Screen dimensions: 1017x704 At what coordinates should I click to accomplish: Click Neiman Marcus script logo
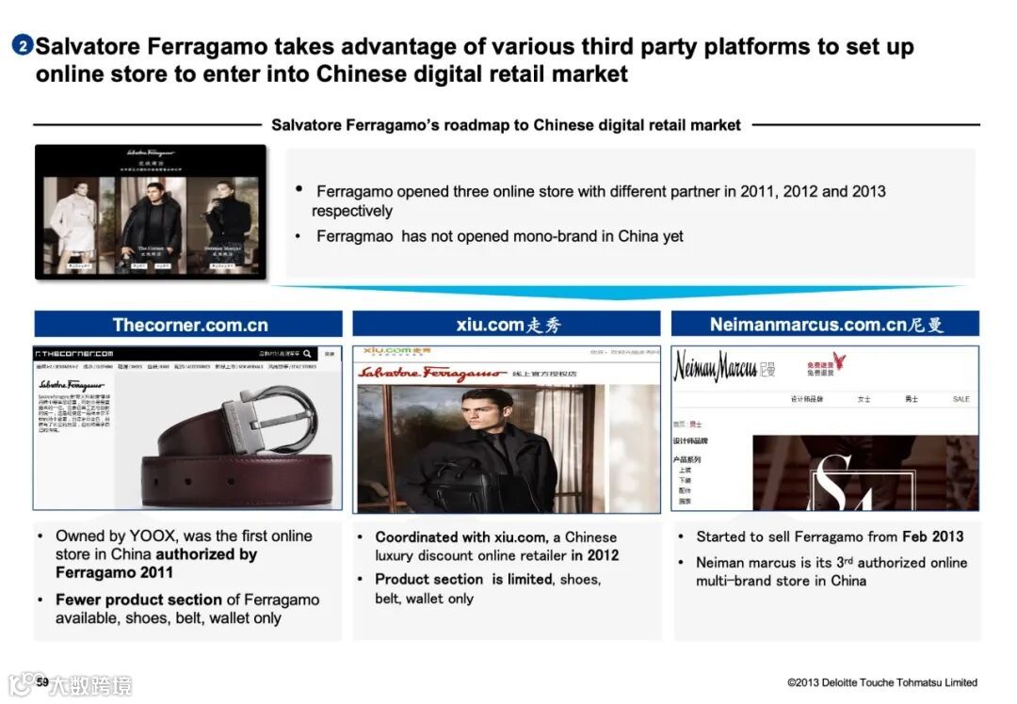click(x=715, y=366)
